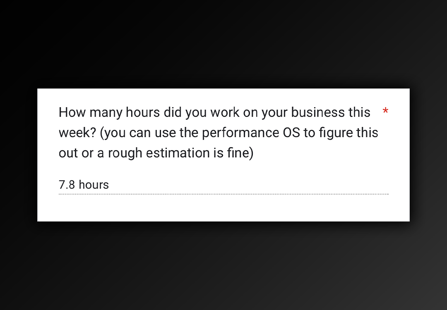Click the word "week?" in the question

[77, 133]
